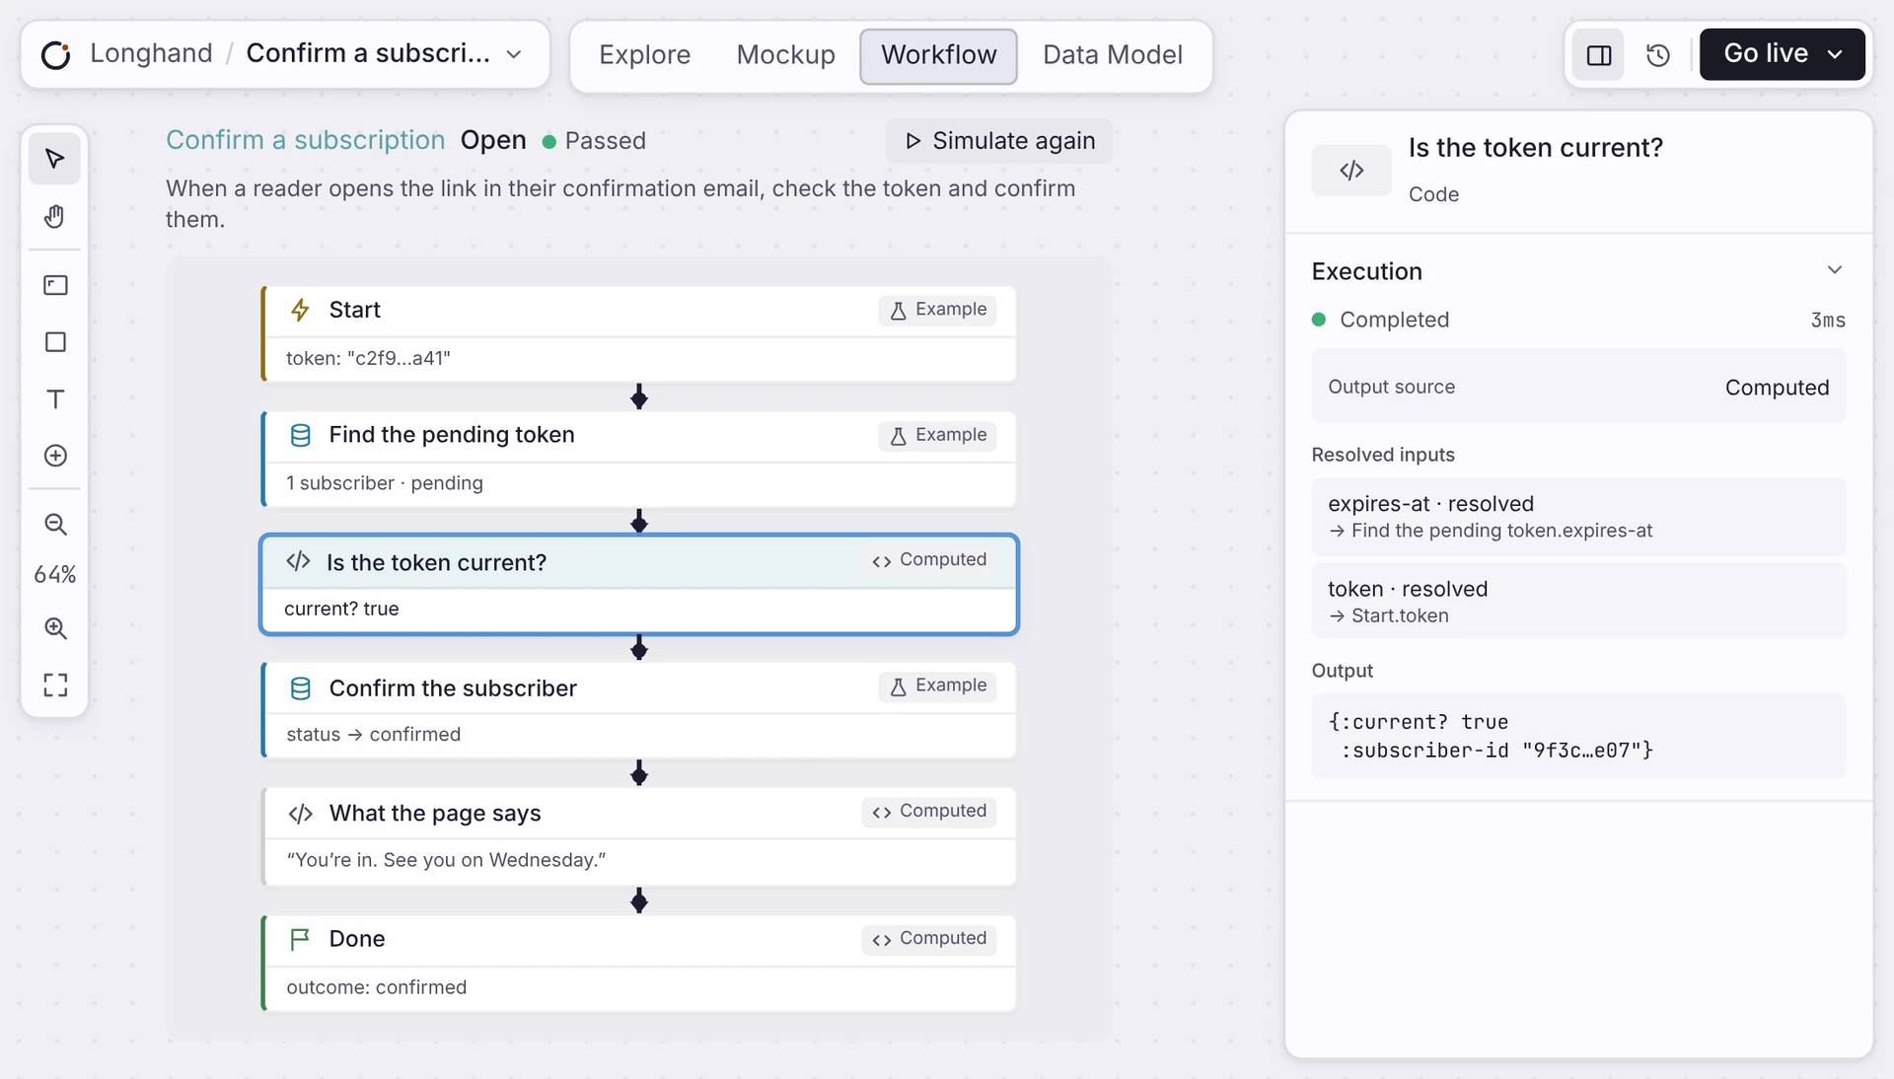
Task: Click the Longhand logo icon
Action: coord(55,54)
